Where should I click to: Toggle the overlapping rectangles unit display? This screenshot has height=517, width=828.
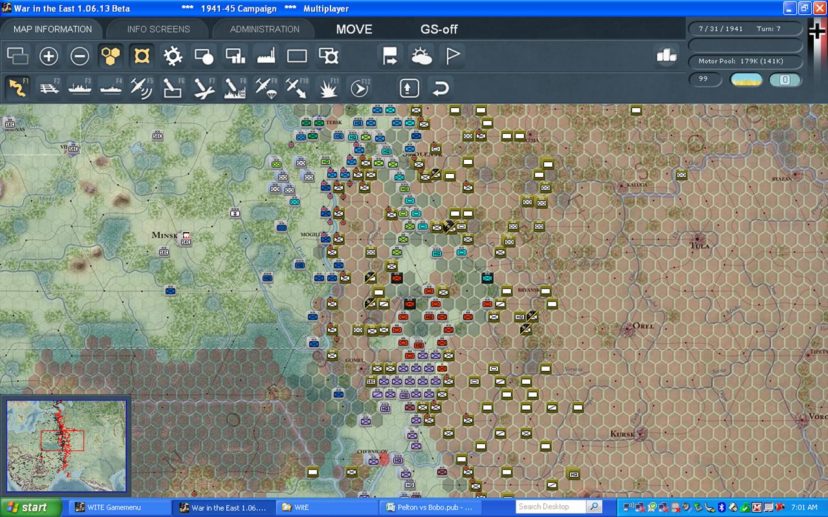[18, 57]
